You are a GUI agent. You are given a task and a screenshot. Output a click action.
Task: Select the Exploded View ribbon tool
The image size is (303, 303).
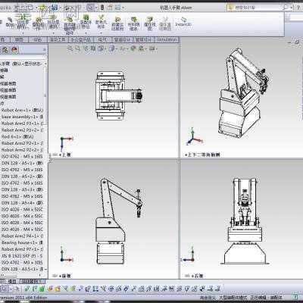(150, 23)
